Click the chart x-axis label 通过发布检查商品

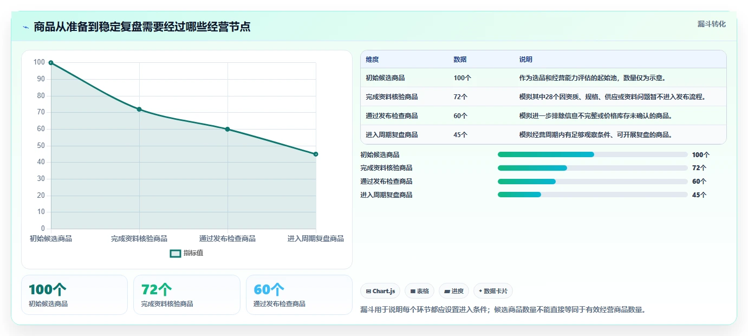point(227,238)
